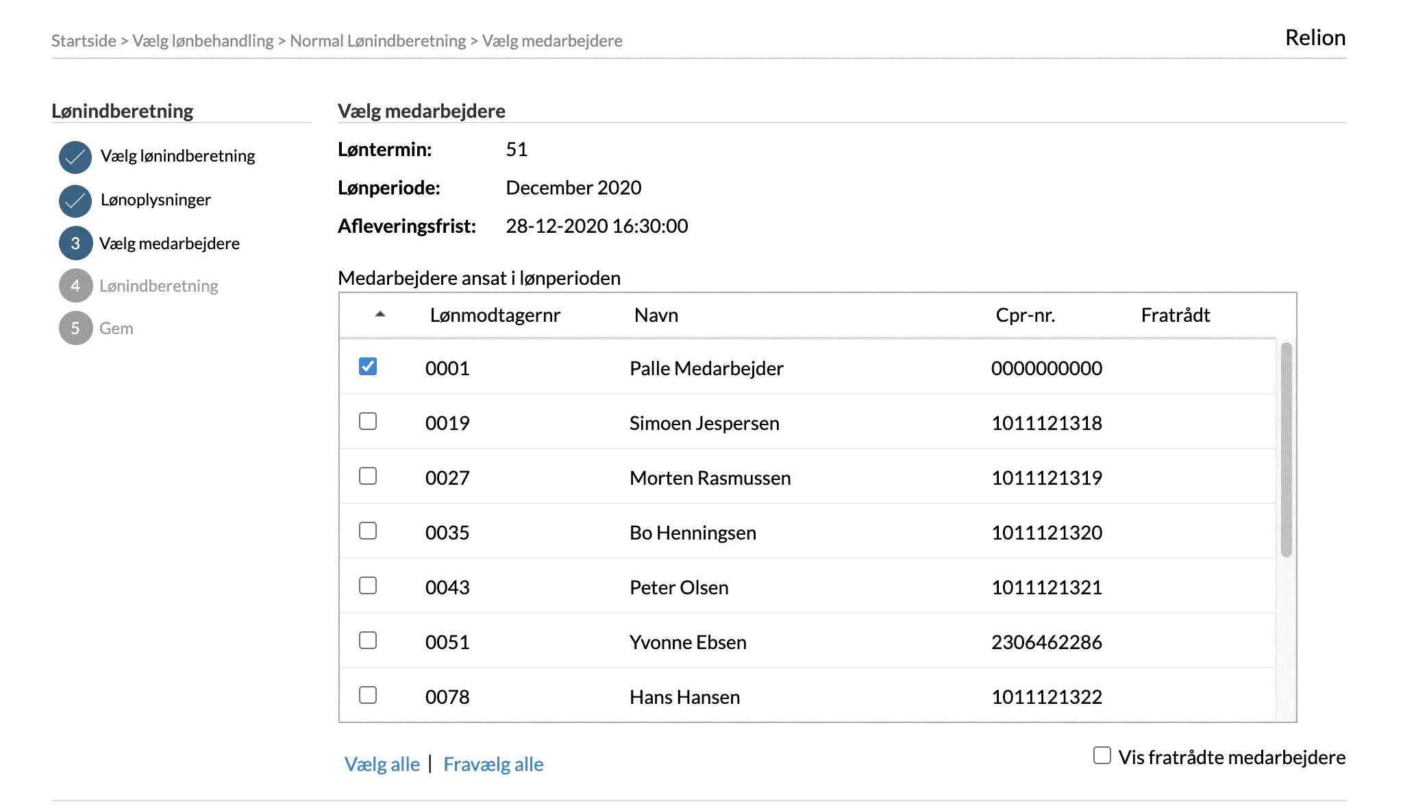Click the checkmark icon beside Vælg lønindberetning
The height and width of the screenshot is (810, 1403).
click(75, 157)
